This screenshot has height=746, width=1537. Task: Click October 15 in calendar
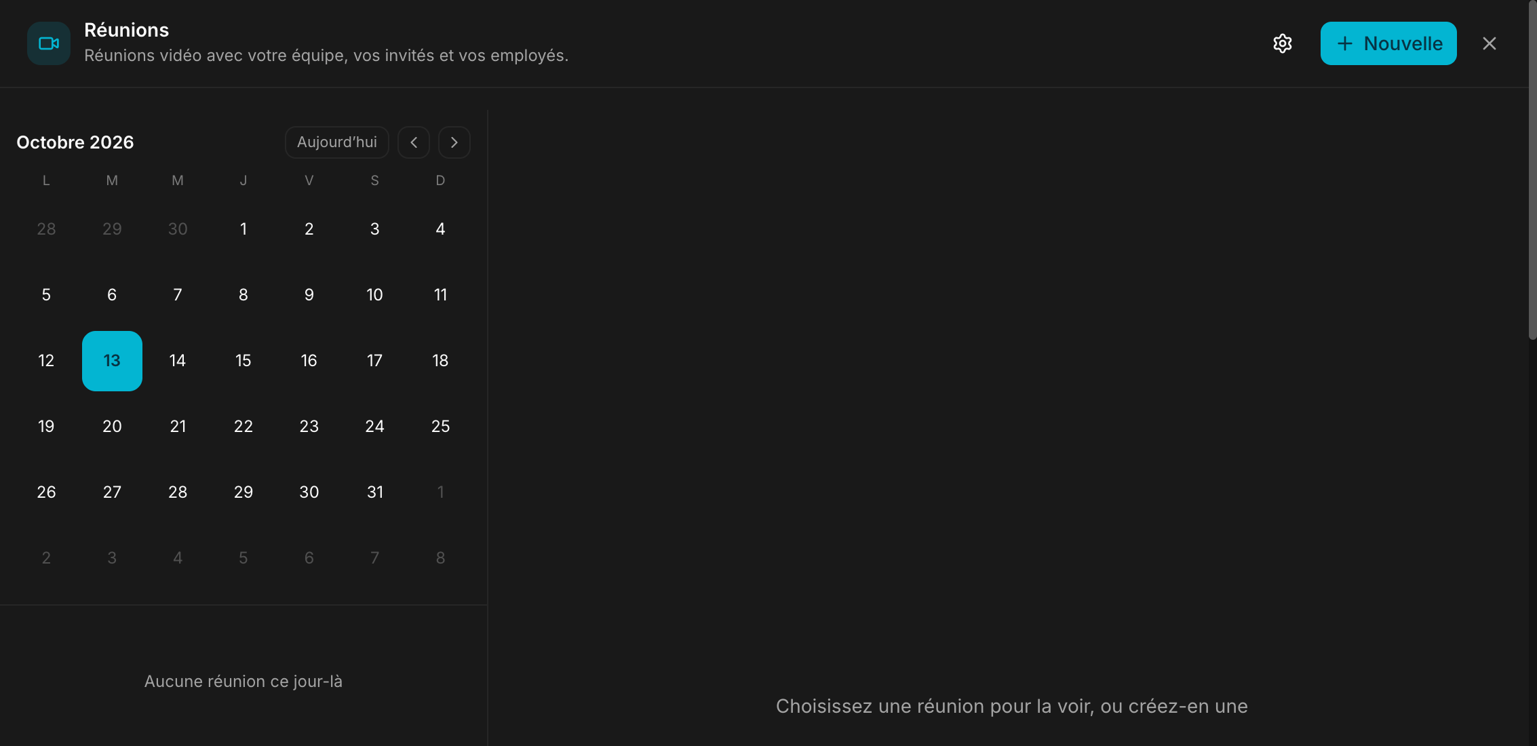coord(244,361)
